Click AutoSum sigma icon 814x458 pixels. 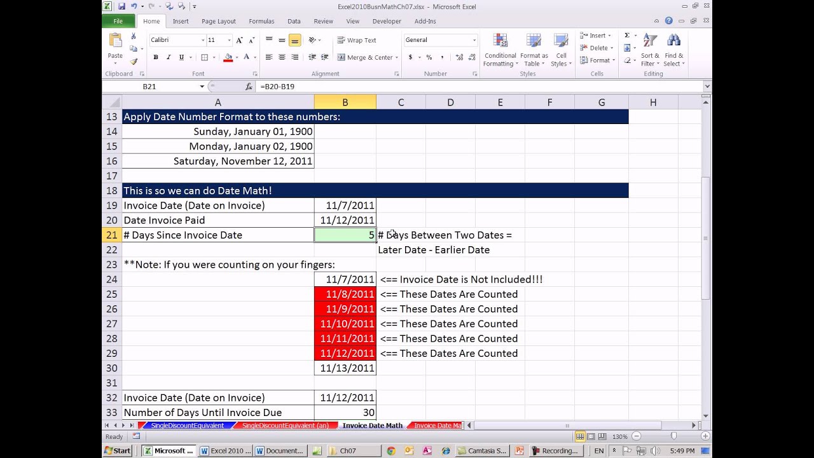click(627, 36)
